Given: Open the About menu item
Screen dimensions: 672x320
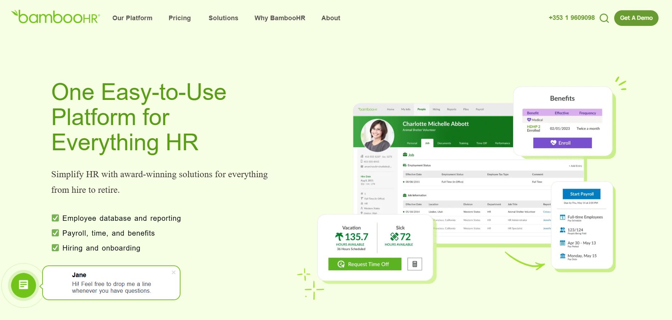Looking at the screenshot, I should point(331,18).
